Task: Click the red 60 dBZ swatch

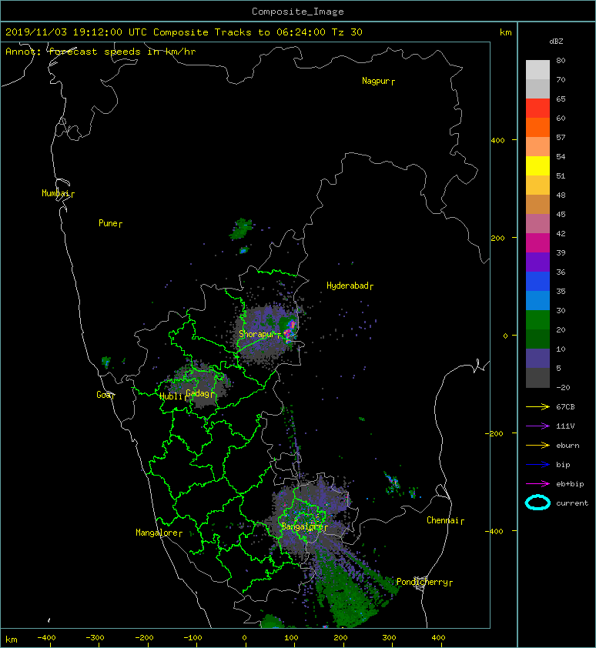Action: coord(537,108)
